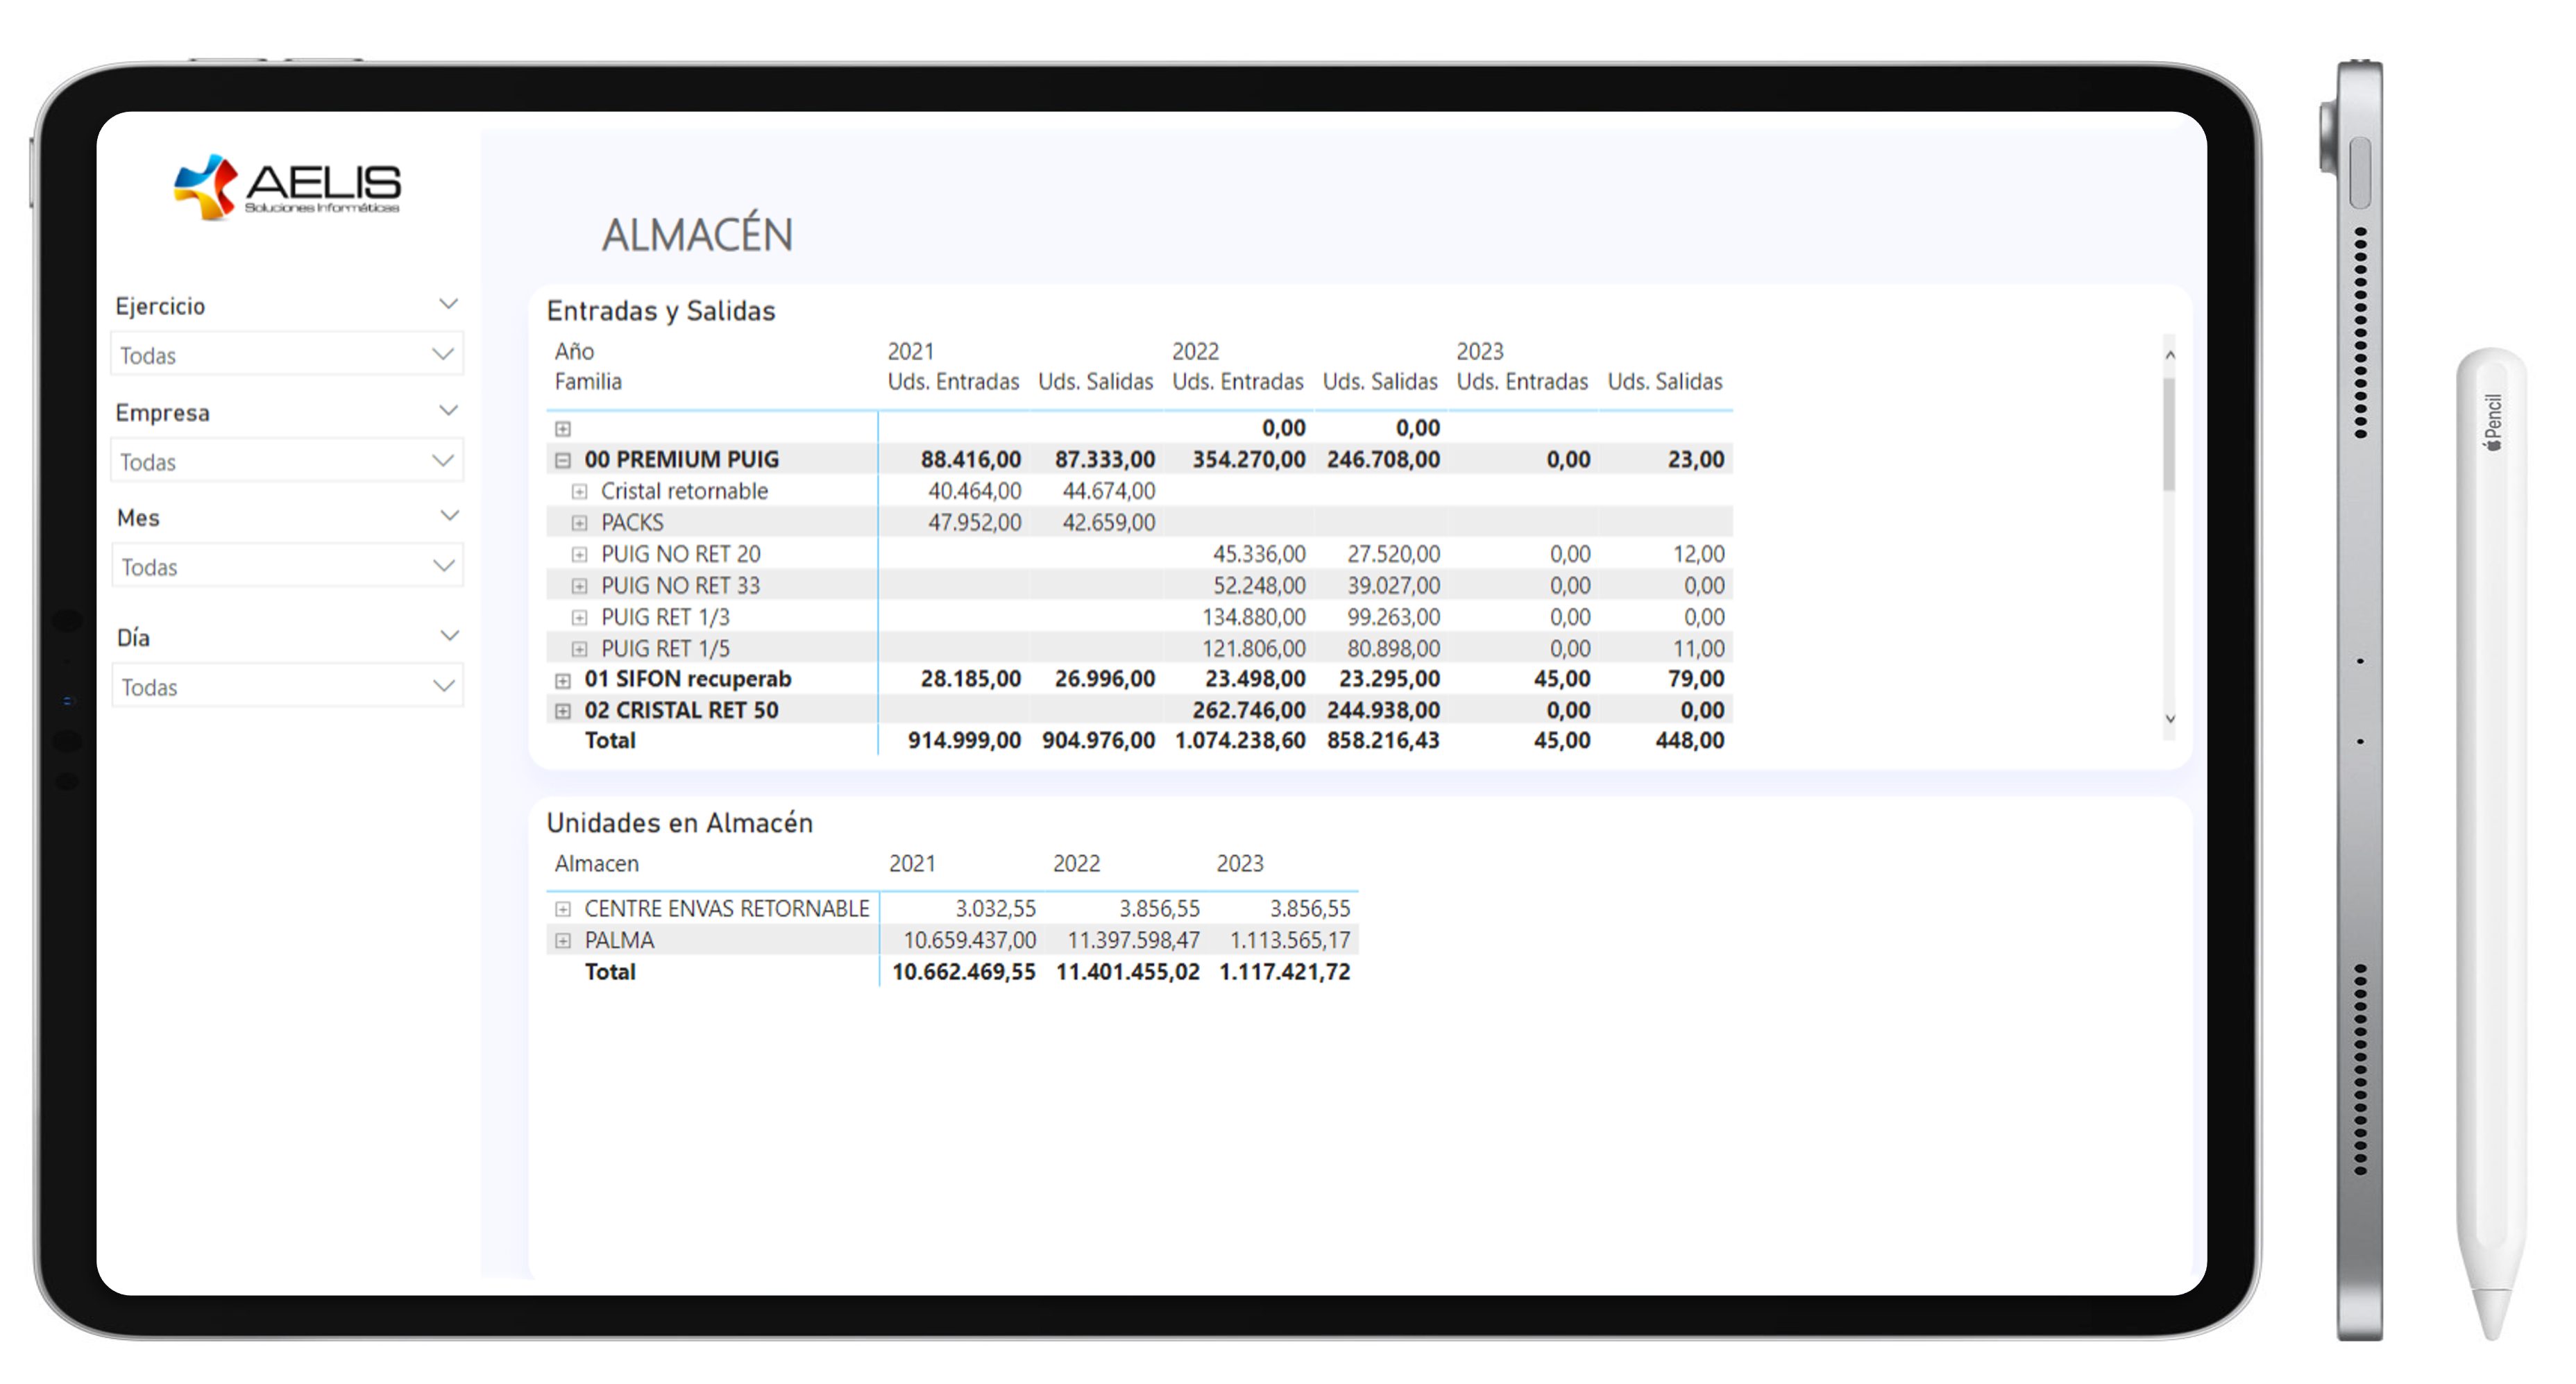
Task: Click the 2023 Uds. Salidas column header
Action: (x=1665, y=382)
